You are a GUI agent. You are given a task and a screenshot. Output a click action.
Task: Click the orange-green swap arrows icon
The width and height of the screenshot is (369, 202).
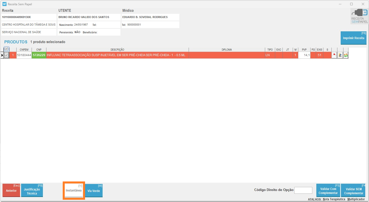click(x=346, y=55)
